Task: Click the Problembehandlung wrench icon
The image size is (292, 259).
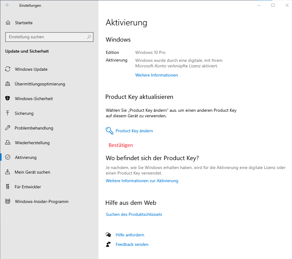Action: click(x=8, y=128)
